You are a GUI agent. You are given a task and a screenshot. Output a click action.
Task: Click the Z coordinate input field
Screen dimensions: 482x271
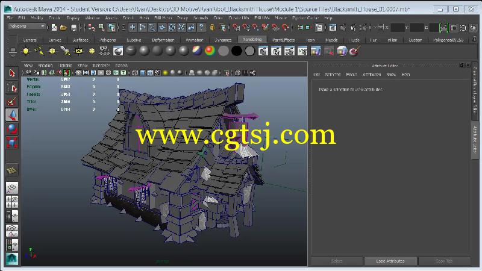[x=434, y=28]
